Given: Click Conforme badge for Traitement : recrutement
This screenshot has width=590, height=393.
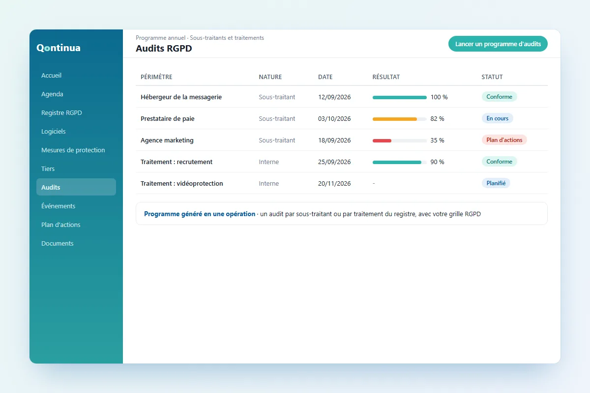Looking at the screenshot, I should click(499, 162).
